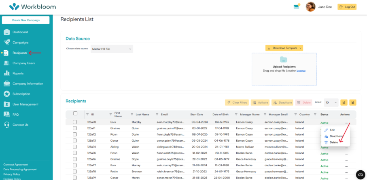367x180 pixels.
Task: Open the Data Processing Agreement link
Action: (x=20, y=169)
